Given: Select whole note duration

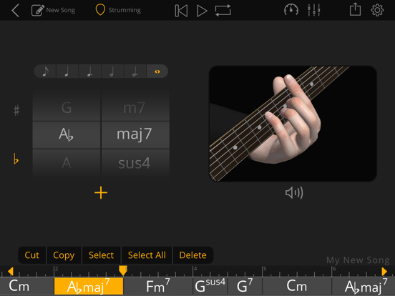Looking at the screenshot, I should [x=157, y=71].
